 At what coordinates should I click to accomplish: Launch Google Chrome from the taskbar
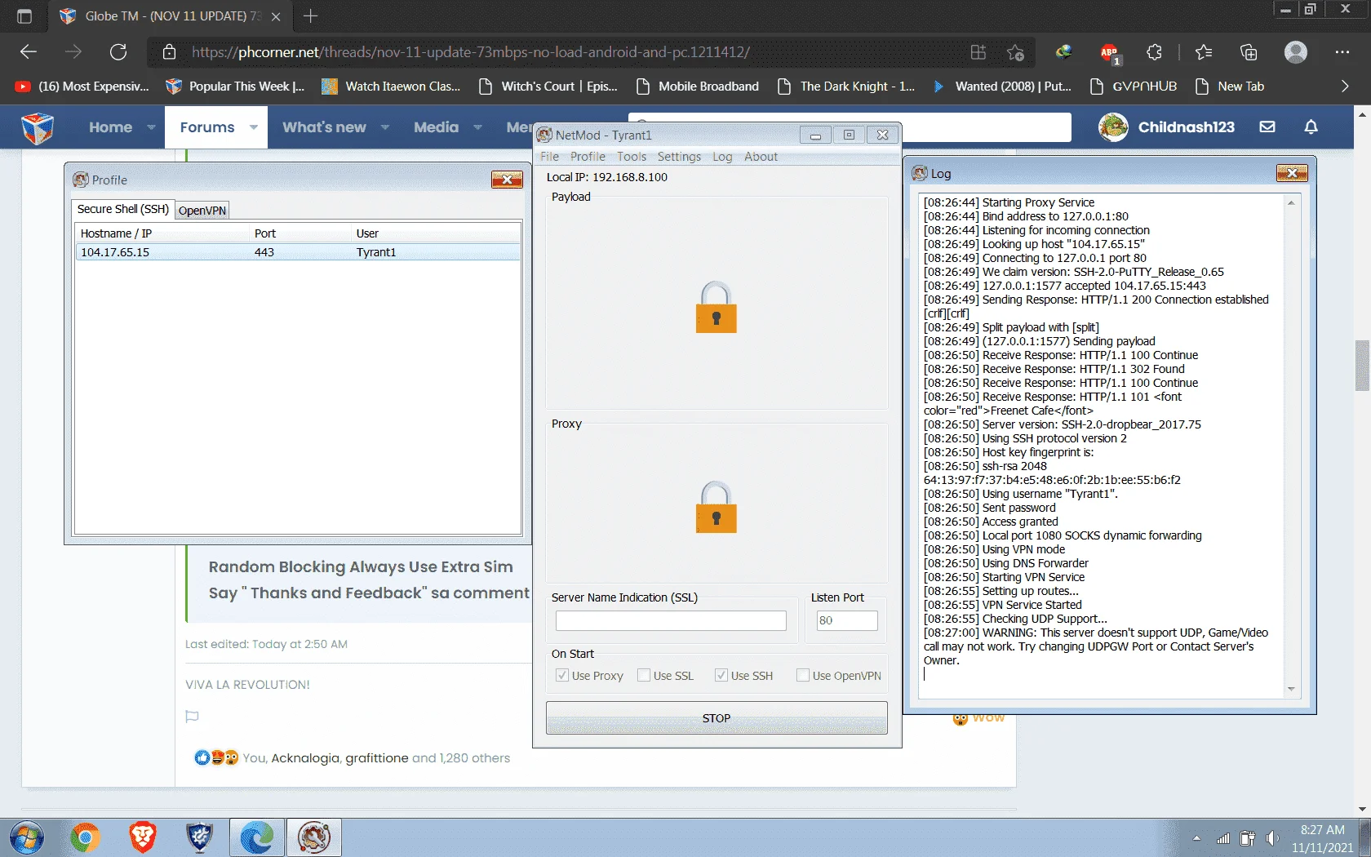(x=85, y=837)
